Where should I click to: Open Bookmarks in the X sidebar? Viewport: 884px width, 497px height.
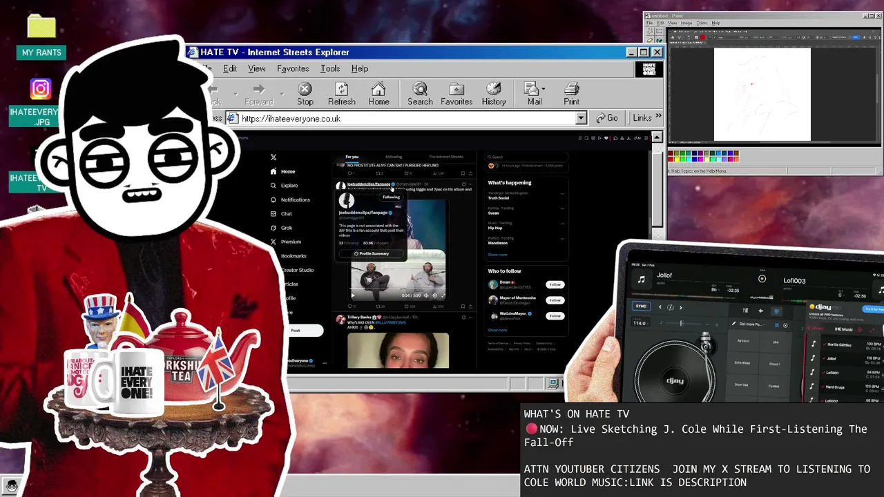[294, 256]
